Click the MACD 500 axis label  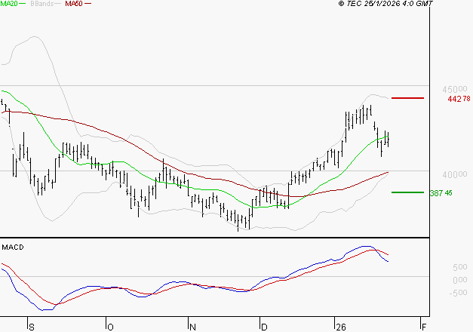(438, 267)
